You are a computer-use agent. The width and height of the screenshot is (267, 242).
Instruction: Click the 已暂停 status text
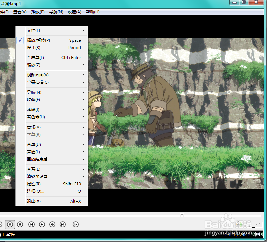pos(9,235)
